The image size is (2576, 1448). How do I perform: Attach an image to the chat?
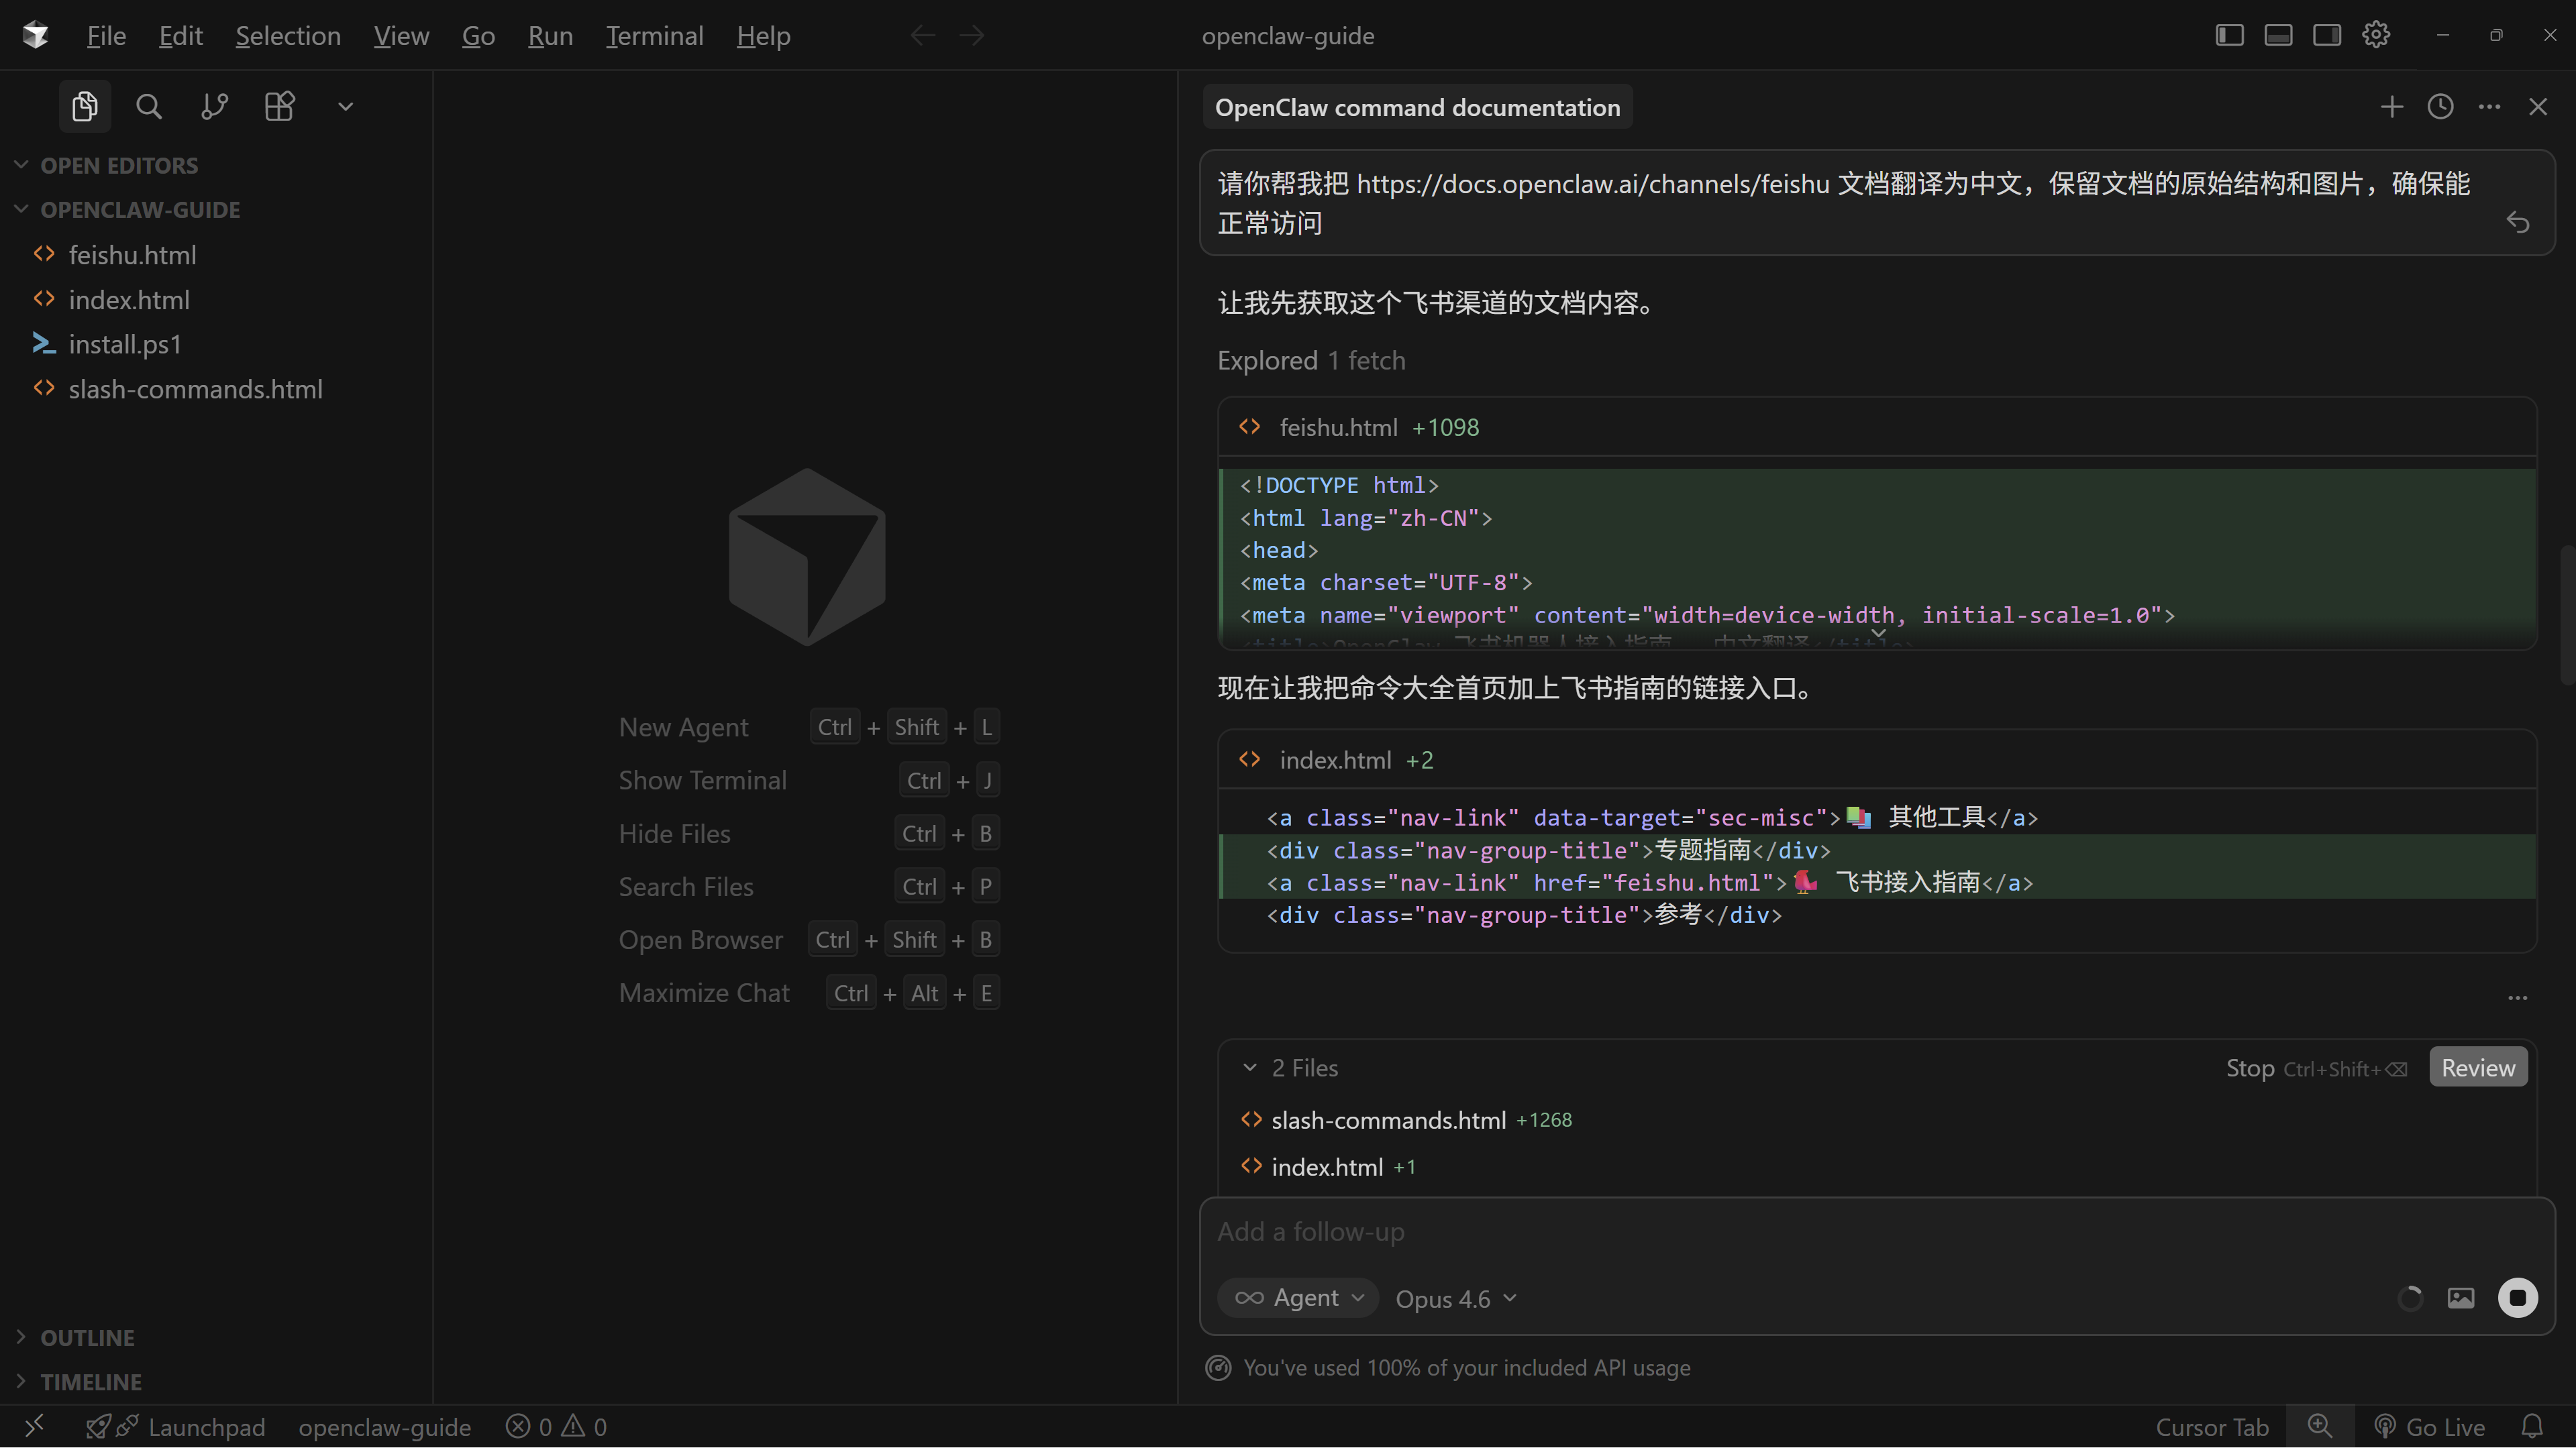point(2460,1298)
